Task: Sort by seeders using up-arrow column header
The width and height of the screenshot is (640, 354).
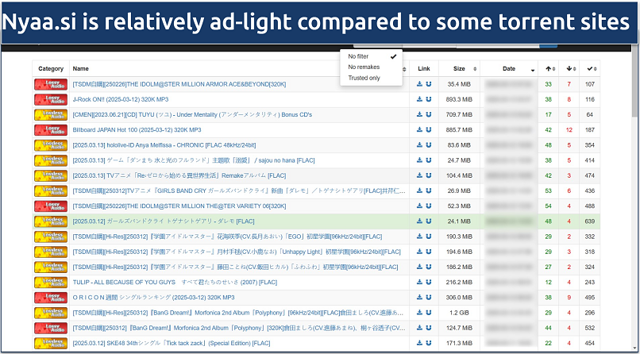Action: point(548,69)
